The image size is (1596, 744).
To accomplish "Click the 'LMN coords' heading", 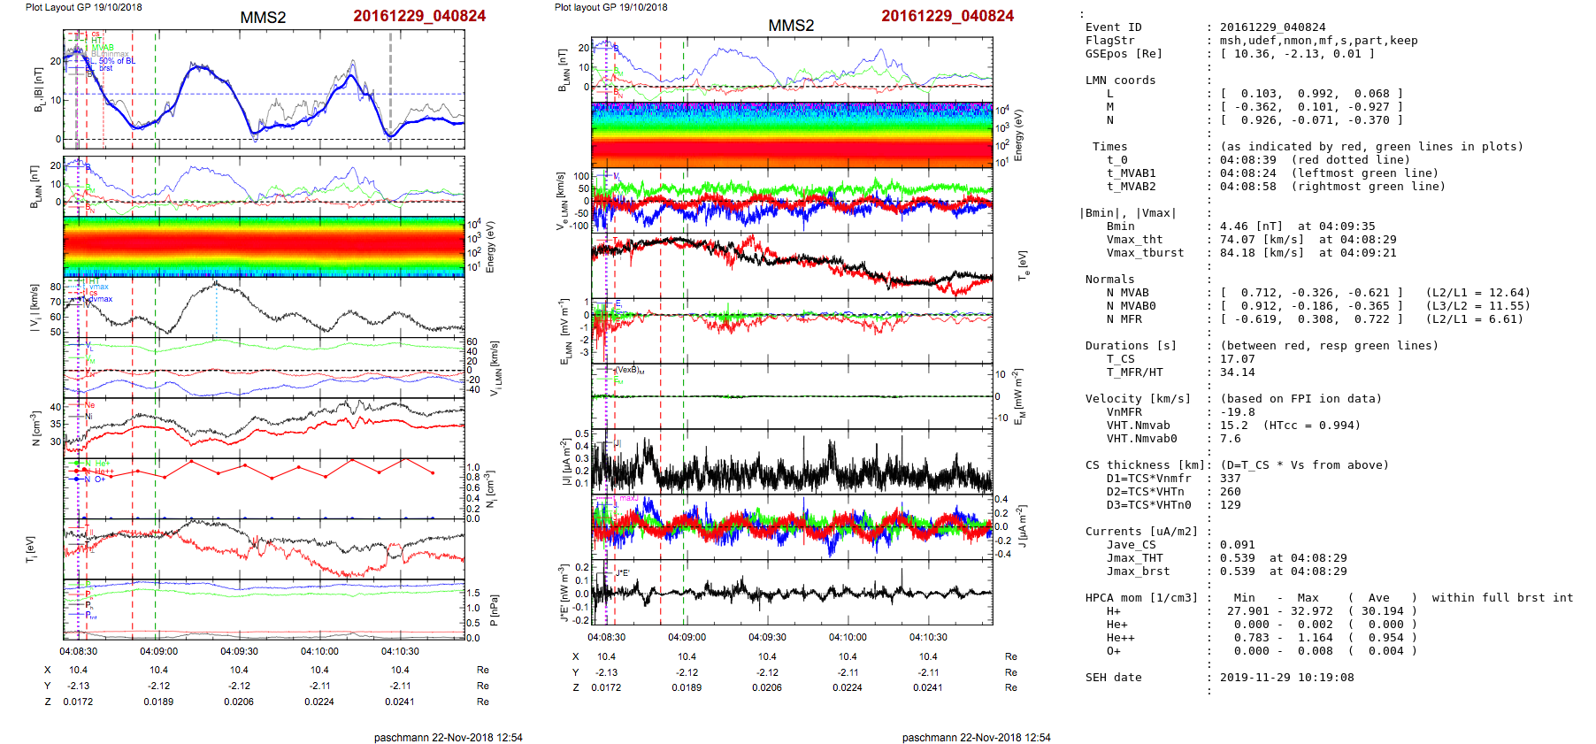I will [1120, 81].
